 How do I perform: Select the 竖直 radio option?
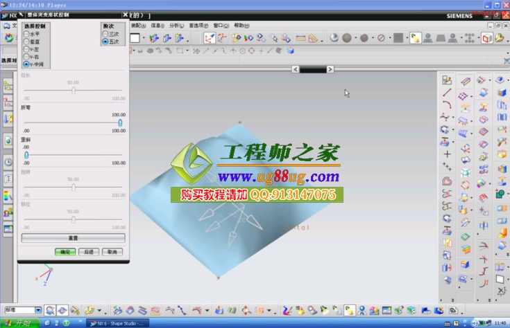coord(26,42)
